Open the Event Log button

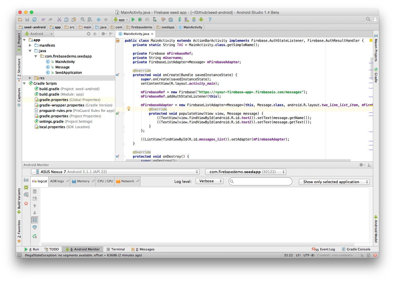[x=324, y=249]
